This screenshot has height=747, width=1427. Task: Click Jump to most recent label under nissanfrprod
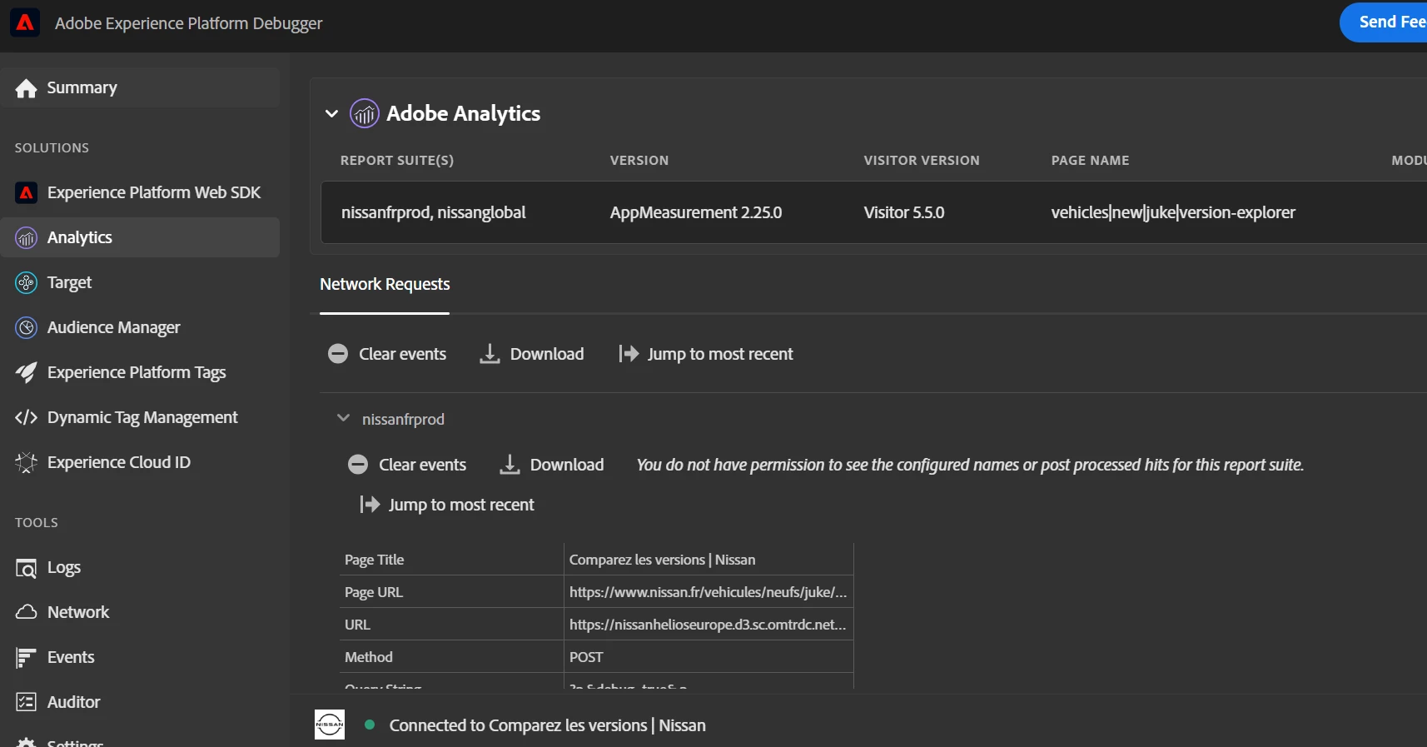(x=461, y=505)
